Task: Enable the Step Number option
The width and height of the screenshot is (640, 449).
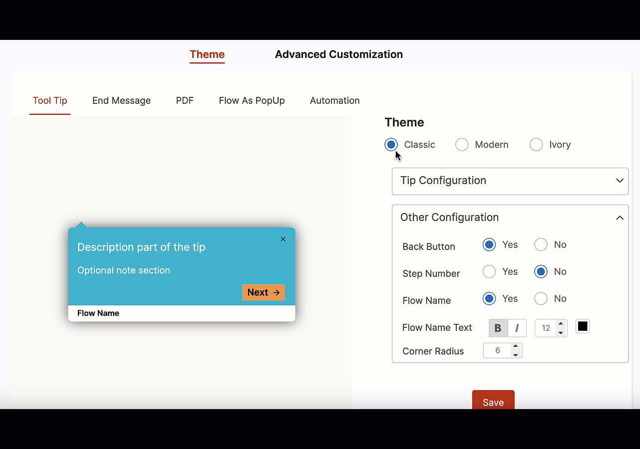Action: pyautogui.click(x=489, y=271)
